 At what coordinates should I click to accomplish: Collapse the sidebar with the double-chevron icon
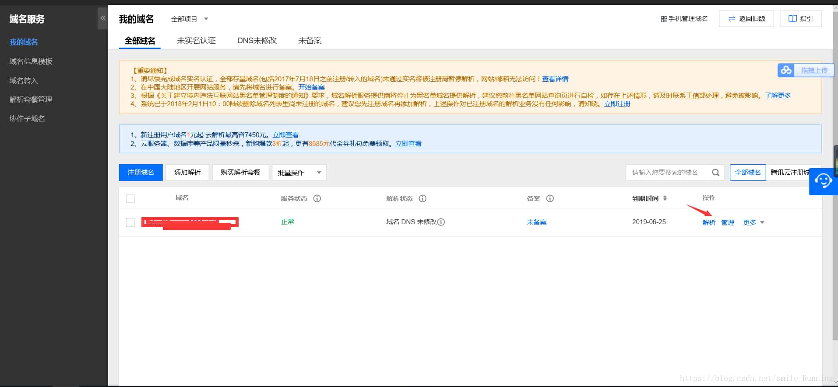tap(103, 18)
